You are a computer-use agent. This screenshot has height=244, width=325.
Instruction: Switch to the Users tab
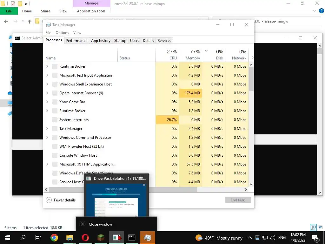[135, 40]
